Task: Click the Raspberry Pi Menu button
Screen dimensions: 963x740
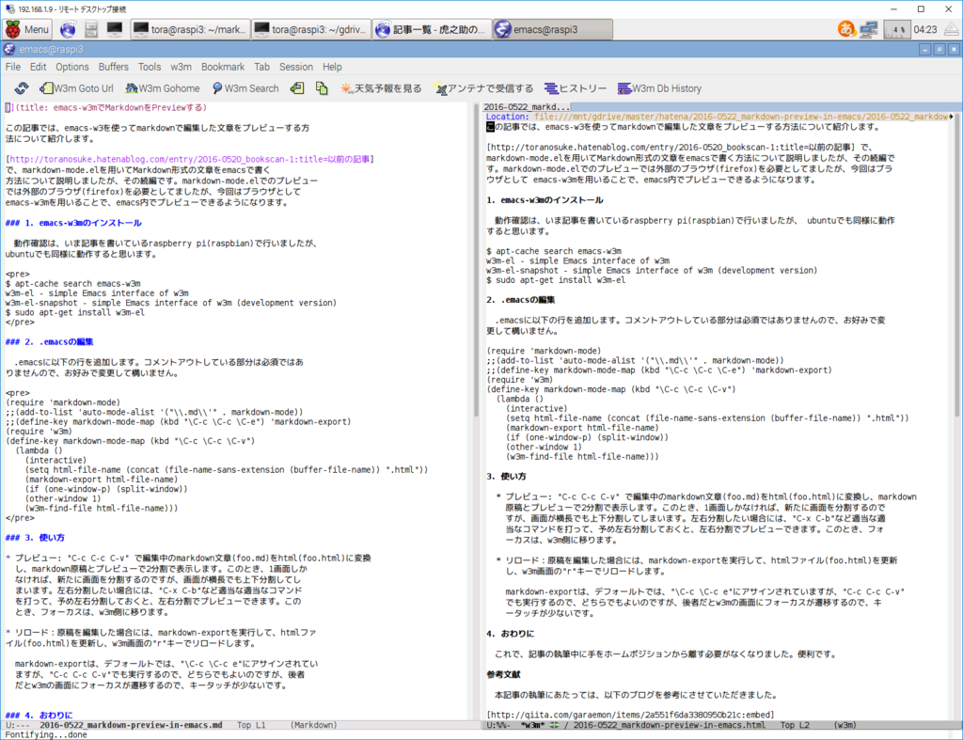Action: (26, 29)
